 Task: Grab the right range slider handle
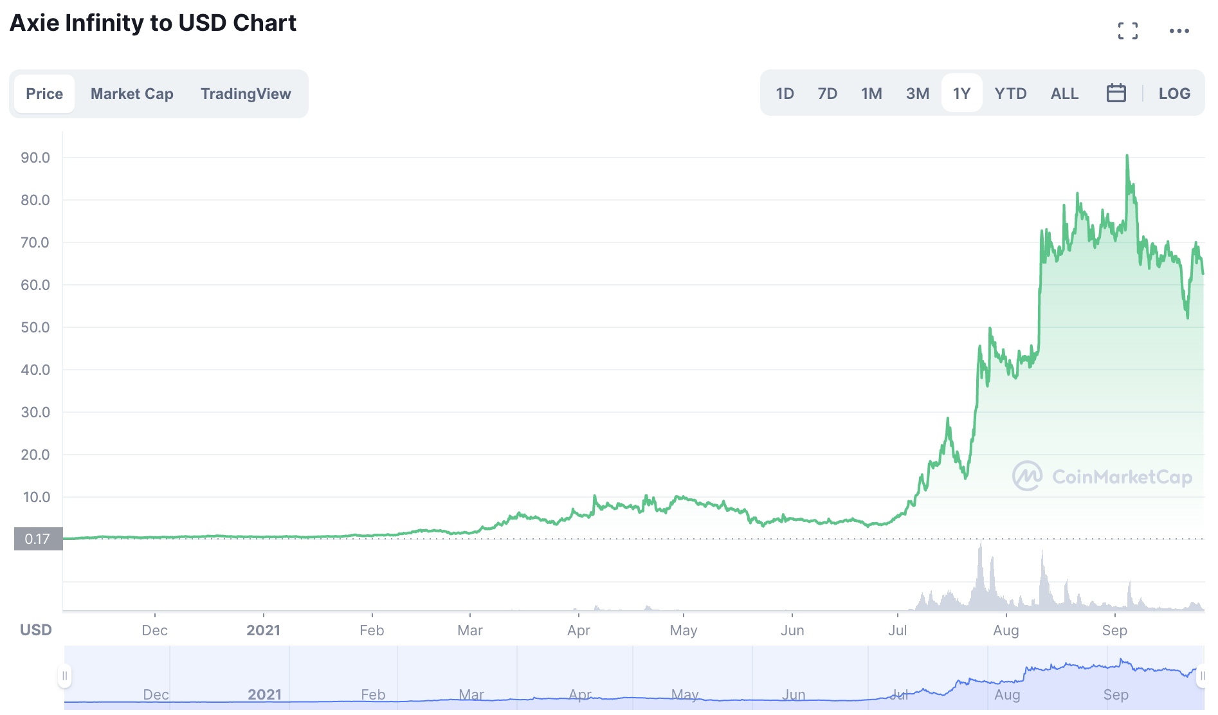(x=1202, y=676)
